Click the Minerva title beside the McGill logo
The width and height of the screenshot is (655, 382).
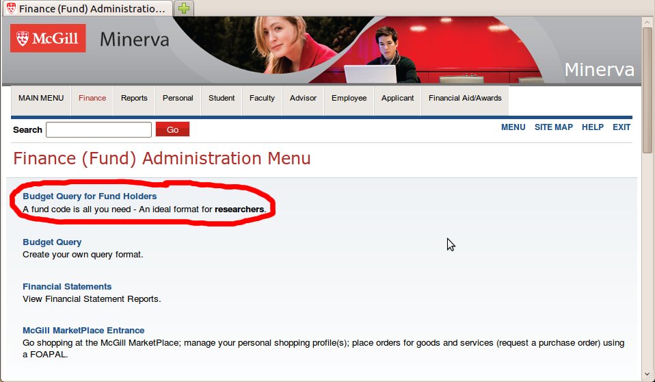coord(135,40)
